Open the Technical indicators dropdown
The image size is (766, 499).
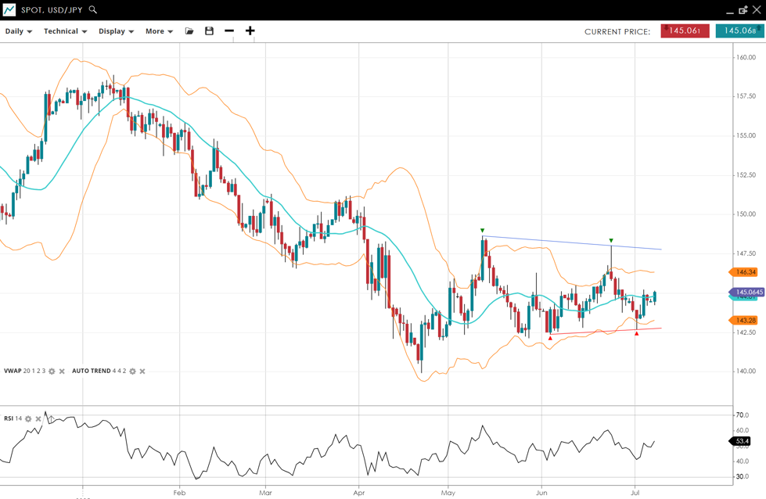(65, 31)
